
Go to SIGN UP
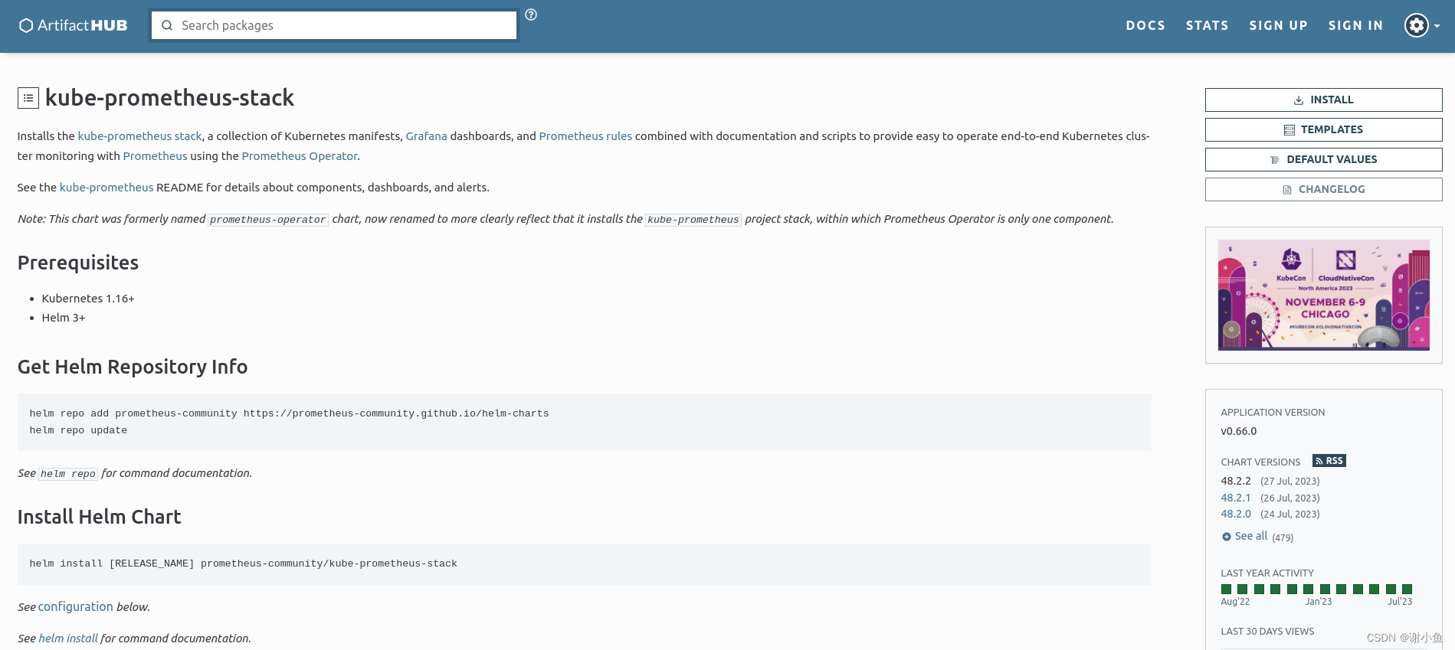click(1278, 25)
